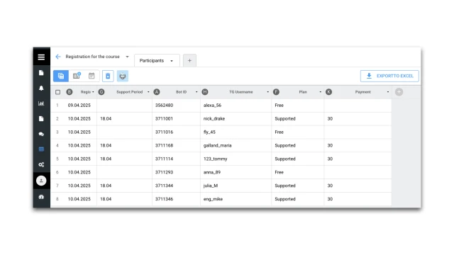Open chats icon in the sidebar
Screen dimensions: 454x255
[x=41, y=134]
